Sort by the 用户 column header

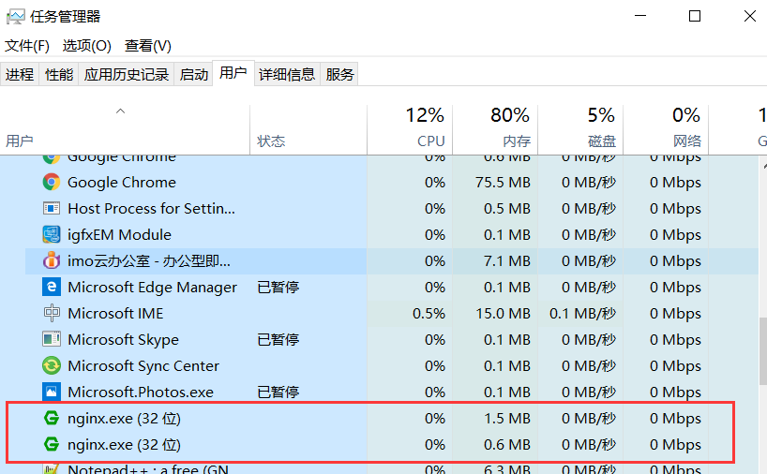tap(125, 130)
